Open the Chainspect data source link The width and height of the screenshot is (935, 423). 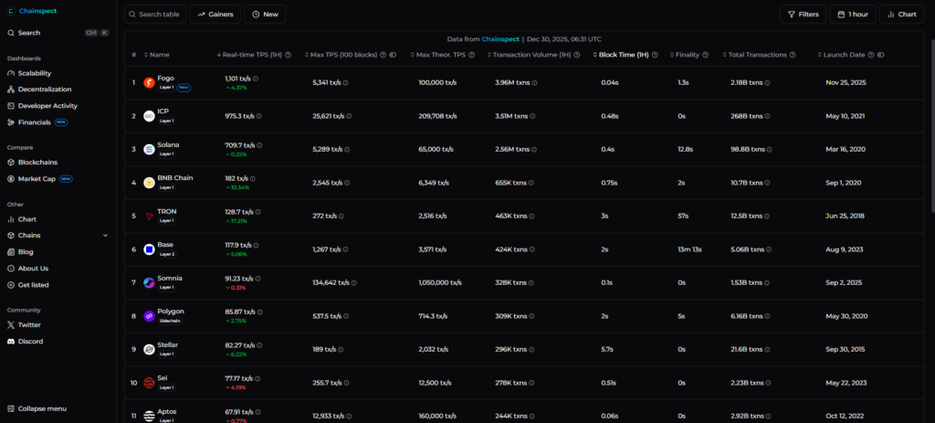[500, 39]
